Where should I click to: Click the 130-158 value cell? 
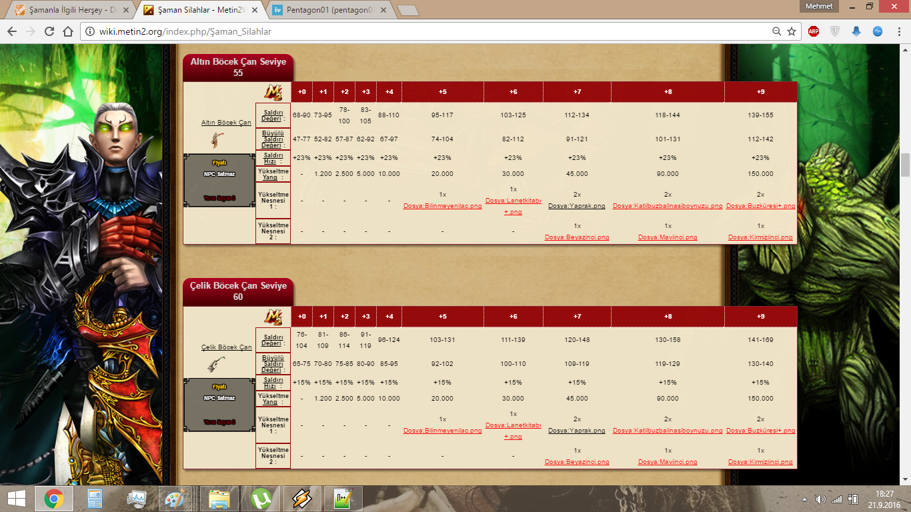[668, 340]
